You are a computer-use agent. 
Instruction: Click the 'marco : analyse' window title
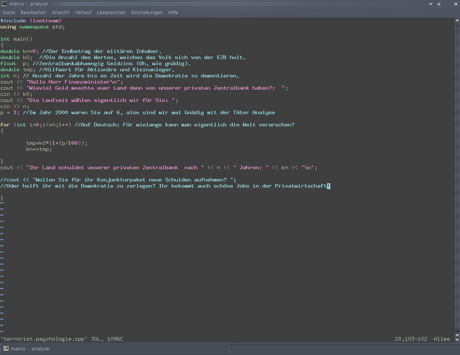28,4
